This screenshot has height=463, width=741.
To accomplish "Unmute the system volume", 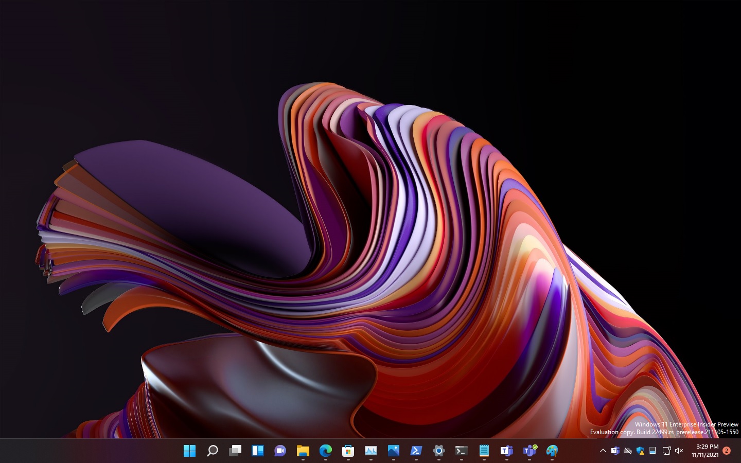I will (679, 451).
